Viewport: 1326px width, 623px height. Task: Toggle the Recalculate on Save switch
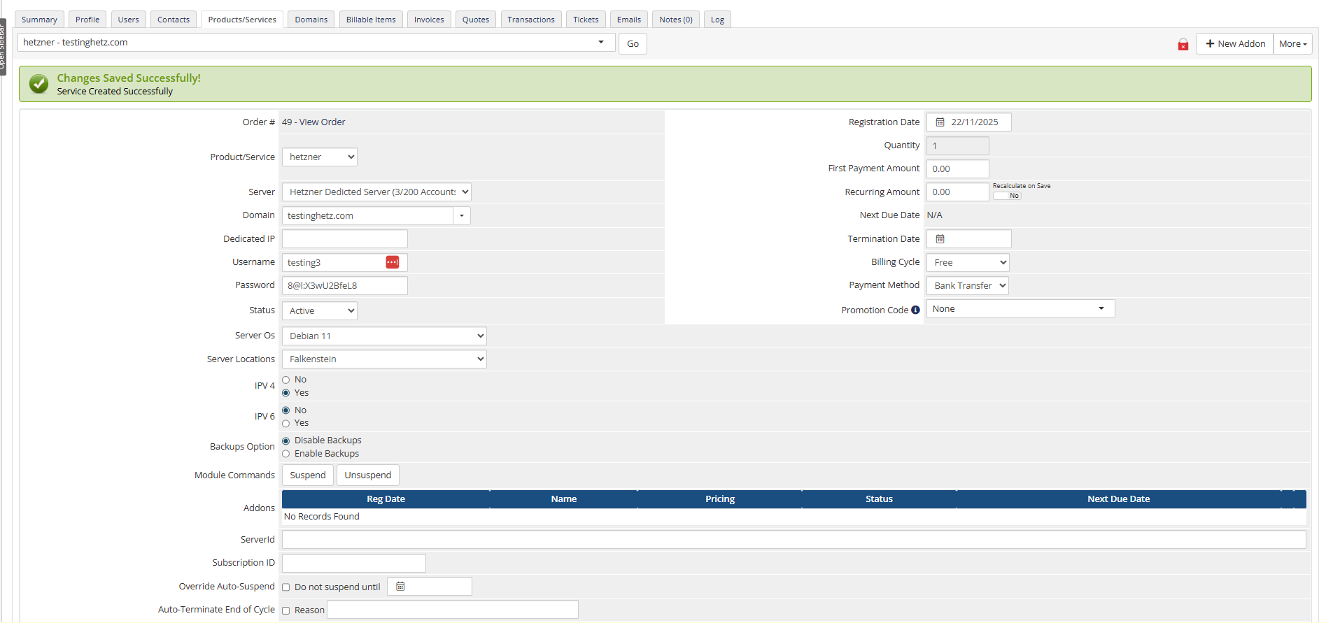pyautogui.click(x=1007, y=196)
